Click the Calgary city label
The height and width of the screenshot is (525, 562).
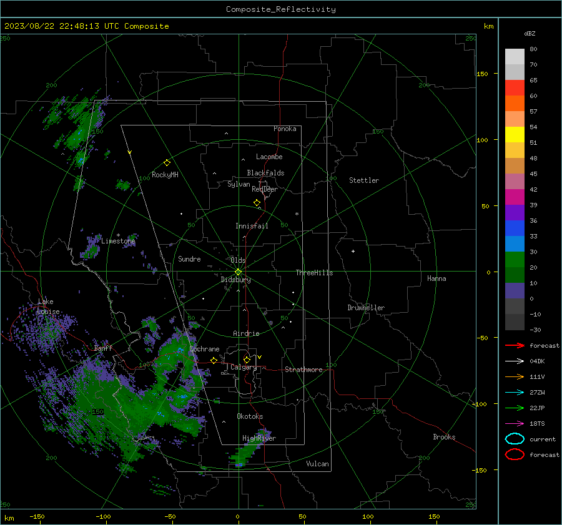pyautogui.click(x=244, y=367)
